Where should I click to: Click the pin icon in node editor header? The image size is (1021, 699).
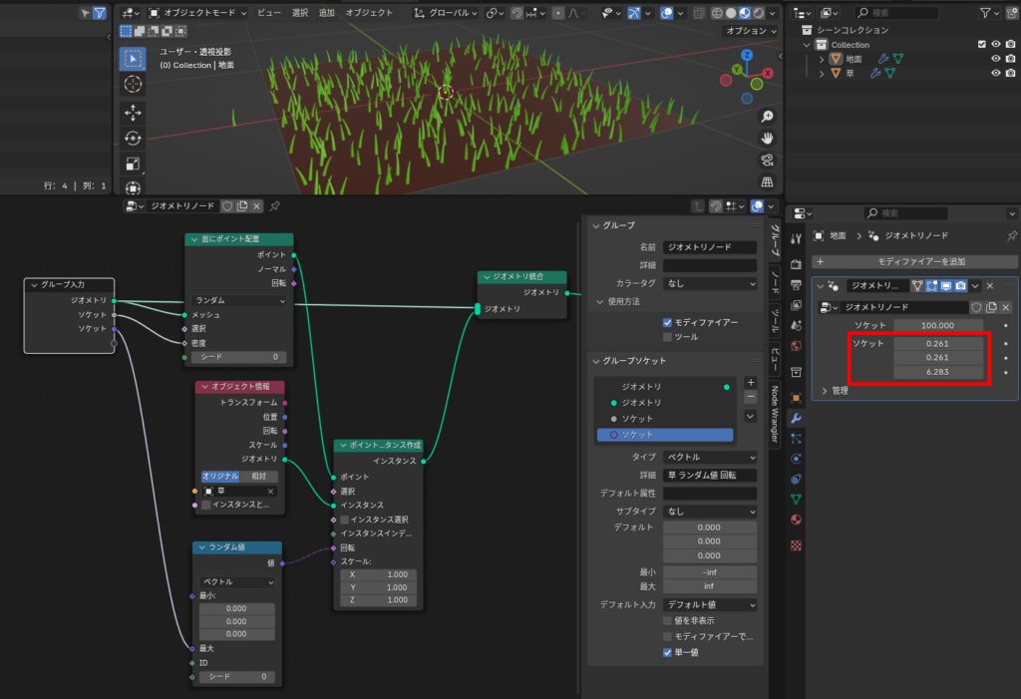[275, 205]
